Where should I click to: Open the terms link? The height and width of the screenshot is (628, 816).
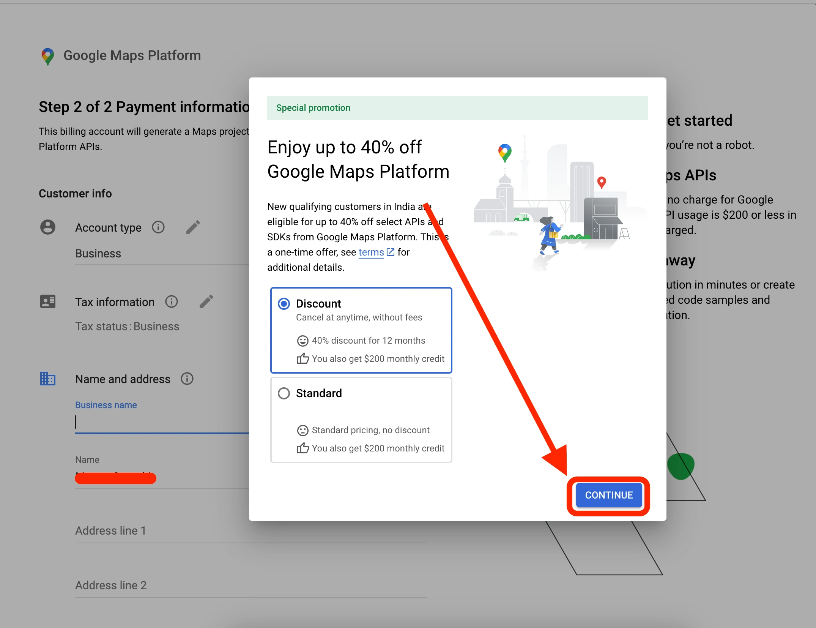[371, 252]
